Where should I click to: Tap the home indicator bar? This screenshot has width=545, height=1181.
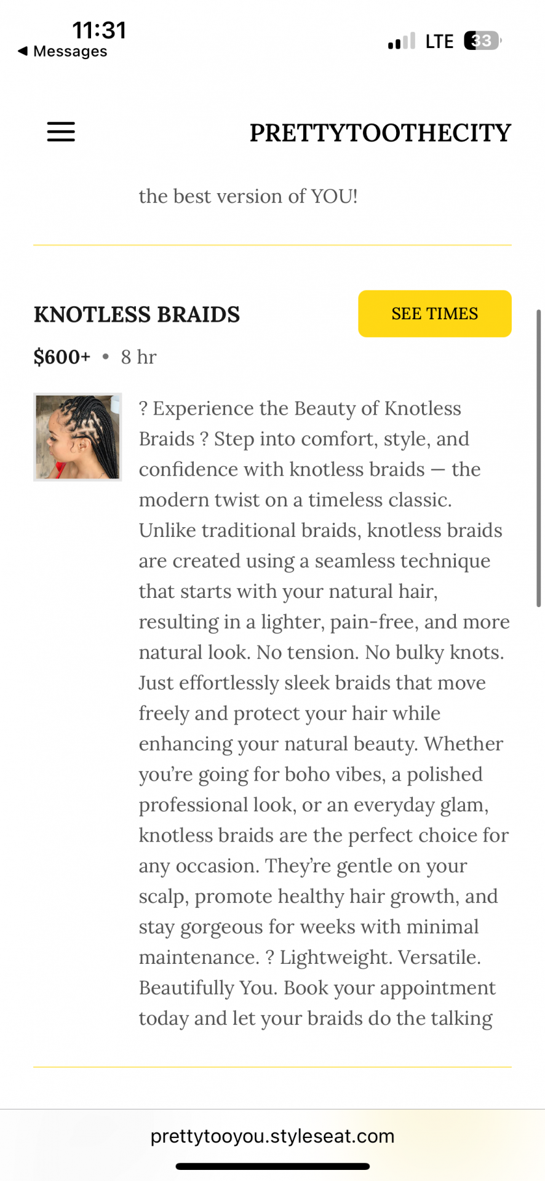tap(272, 1166)
